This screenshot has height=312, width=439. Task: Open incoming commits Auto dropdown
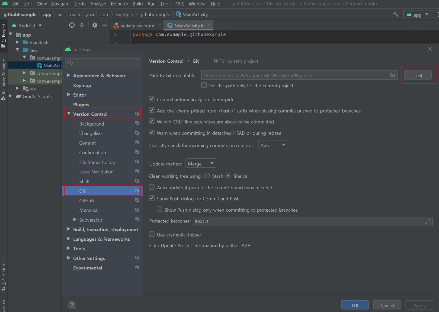(273, 145)
